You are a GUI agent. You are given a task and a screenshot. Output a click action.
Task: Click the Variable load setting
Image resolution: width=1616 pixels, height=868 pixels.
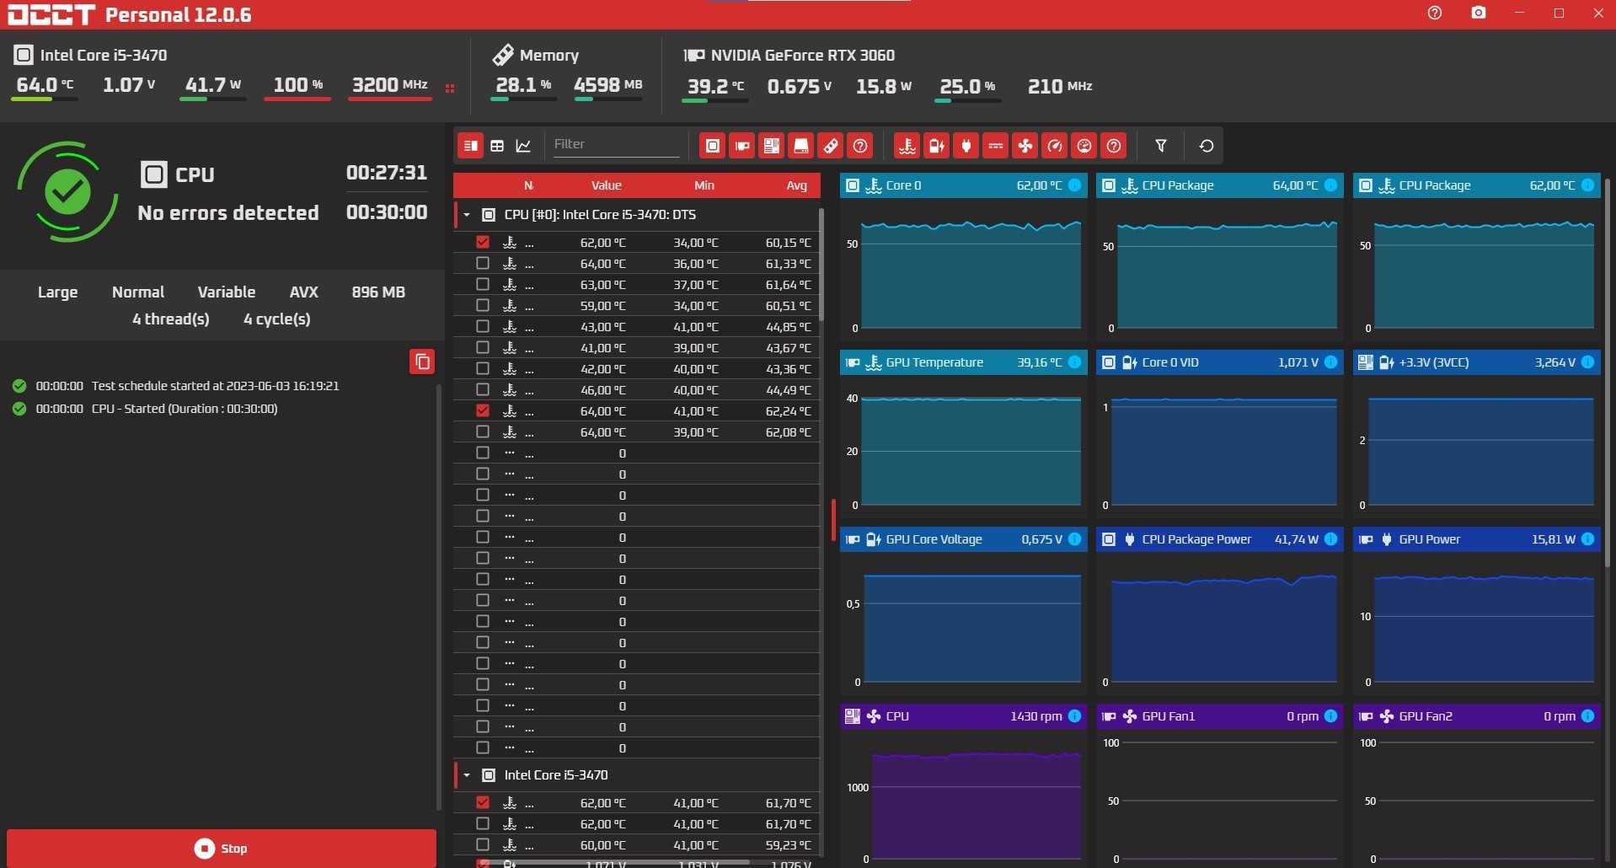227,292
